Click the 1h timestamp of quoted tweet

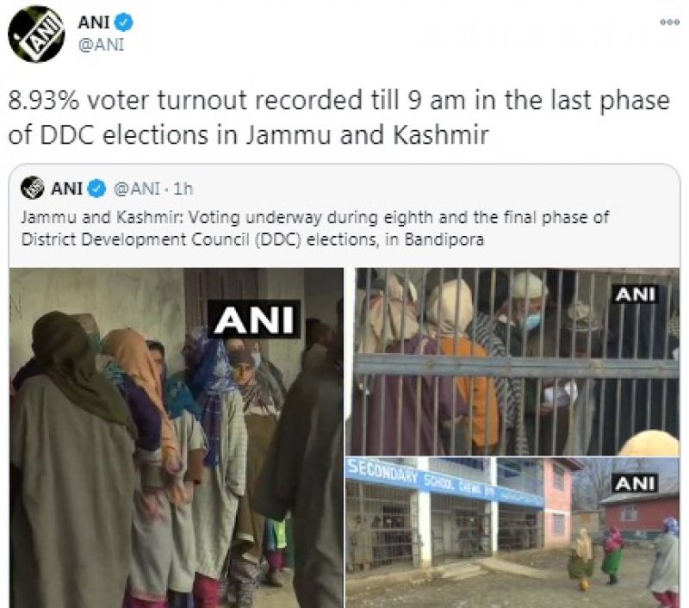click(183, 189)
